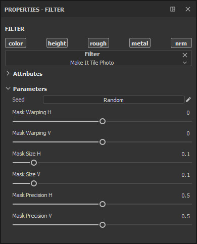Remove the Make It Tile Photo filter

coord(185,55)
